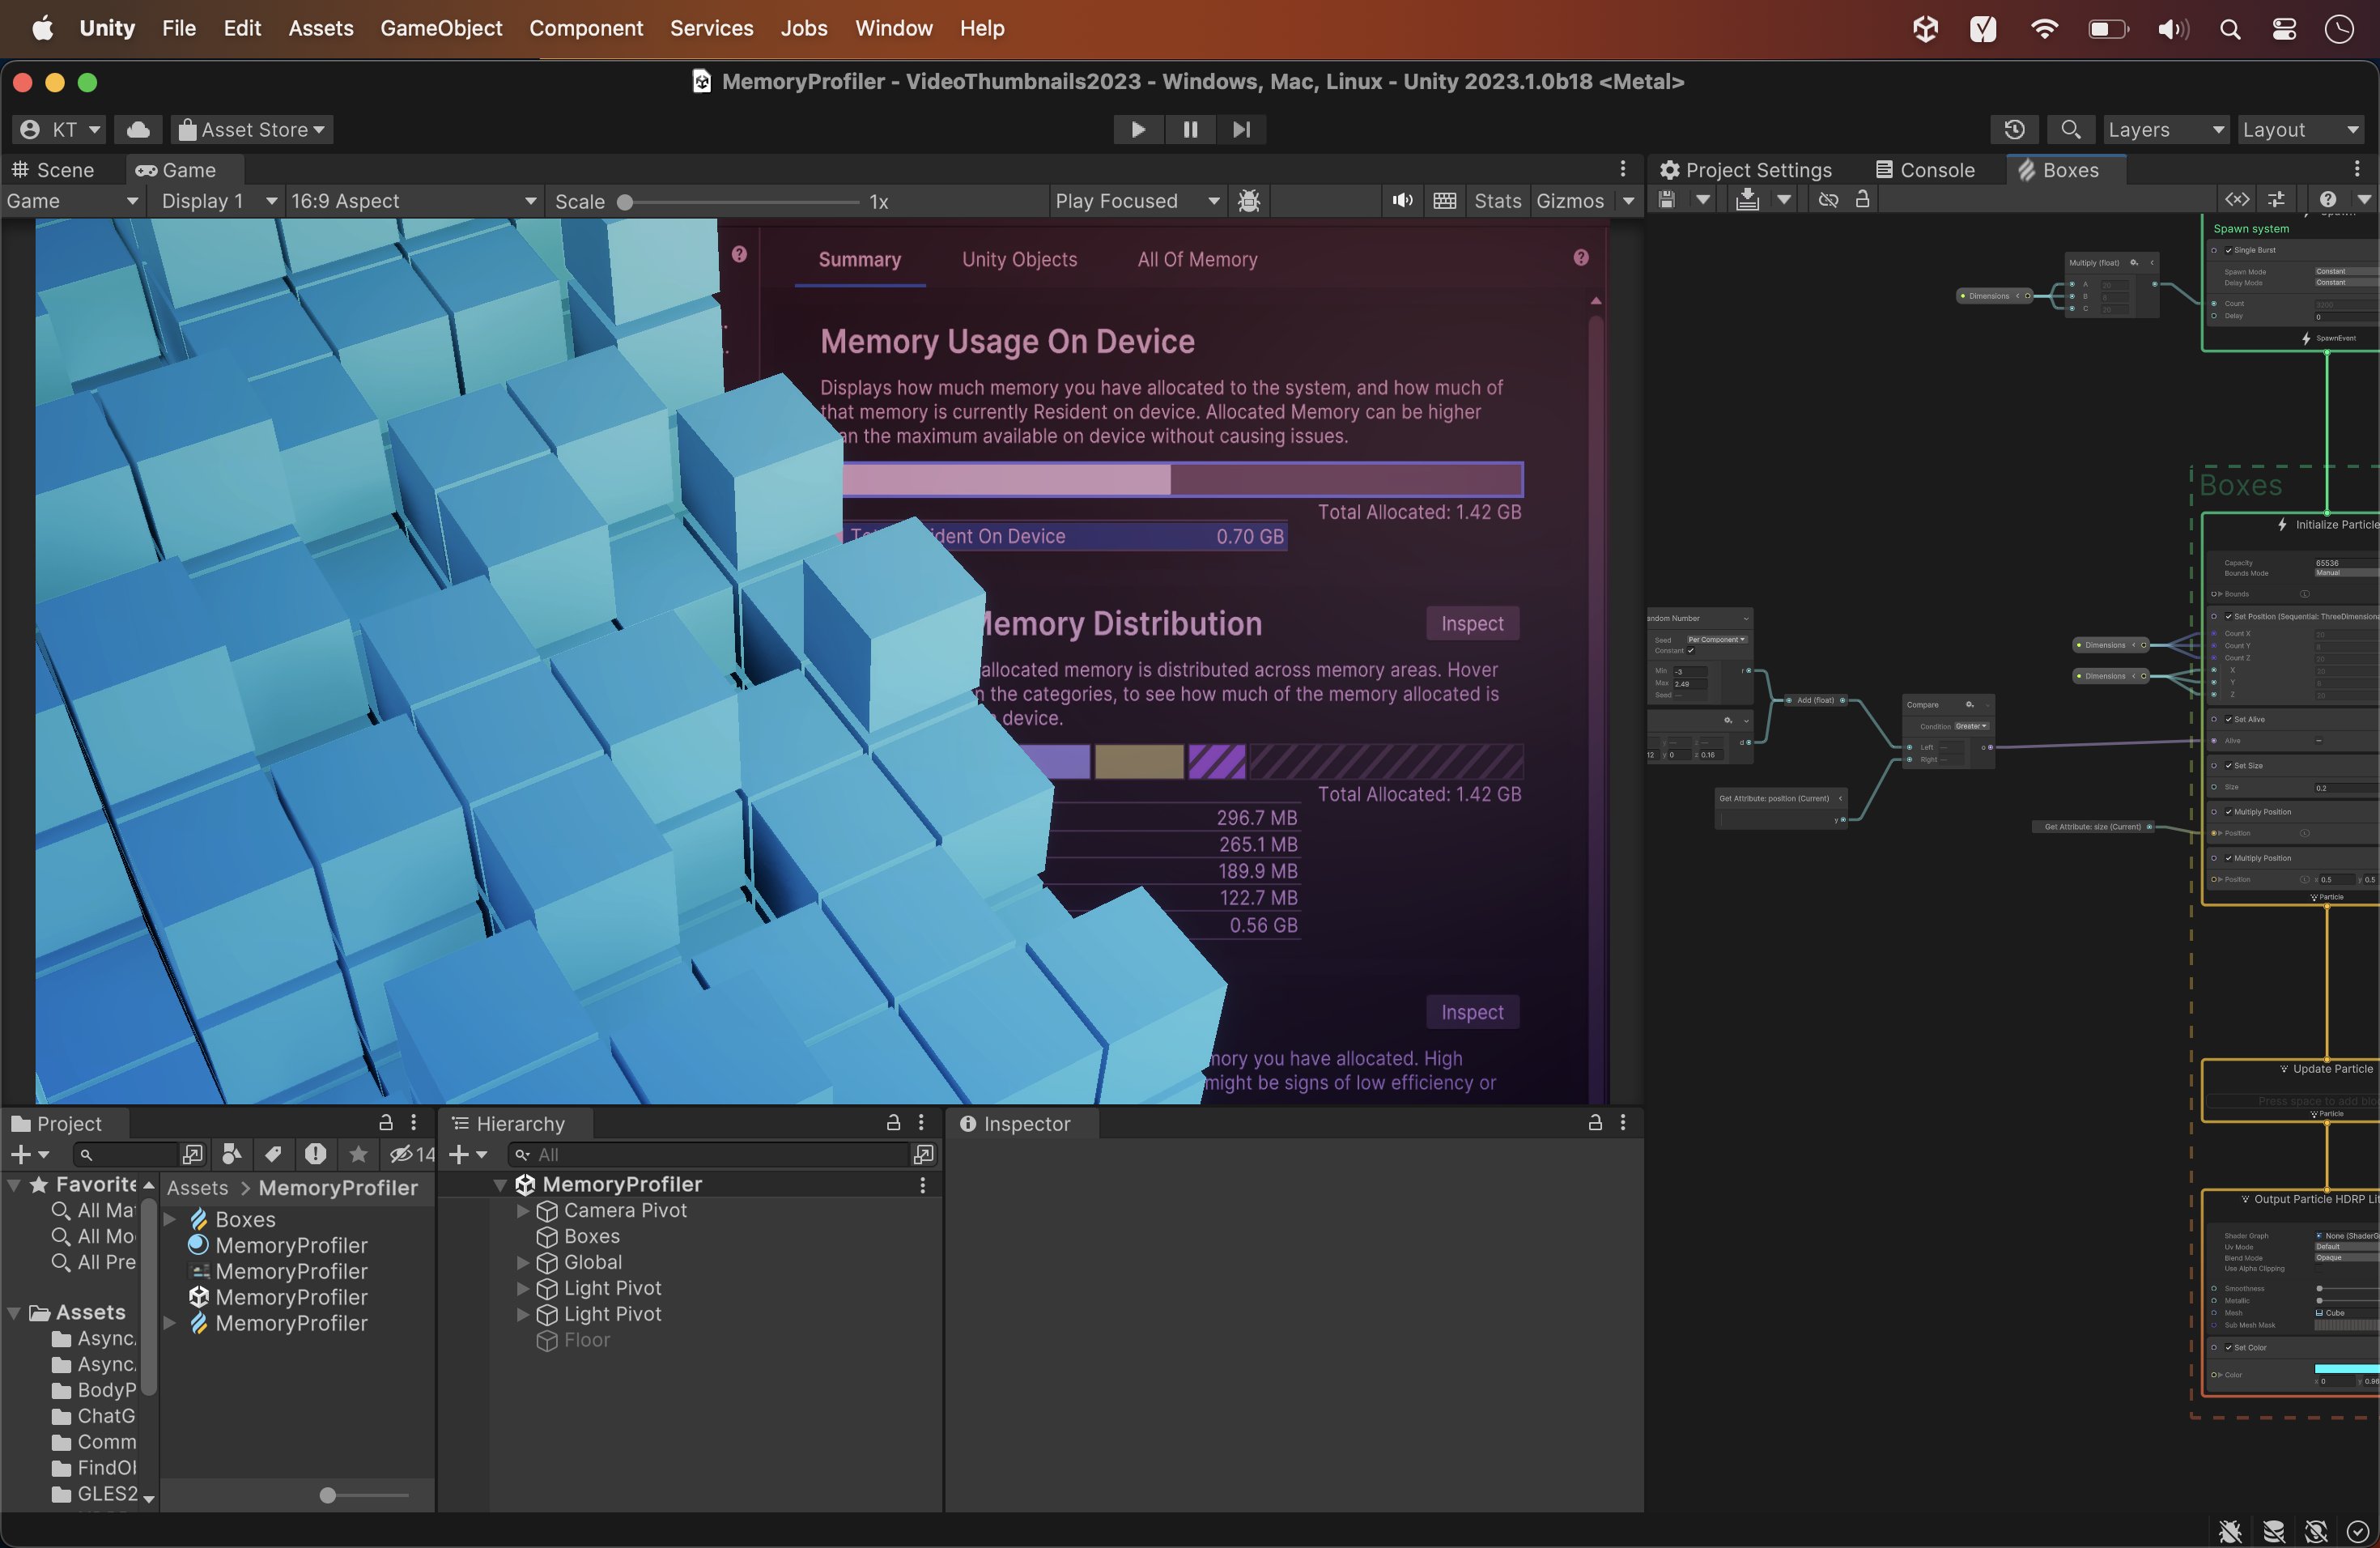Open the Asset Store dropdown
The image size is (2380, 1548).
pos(252,129)
